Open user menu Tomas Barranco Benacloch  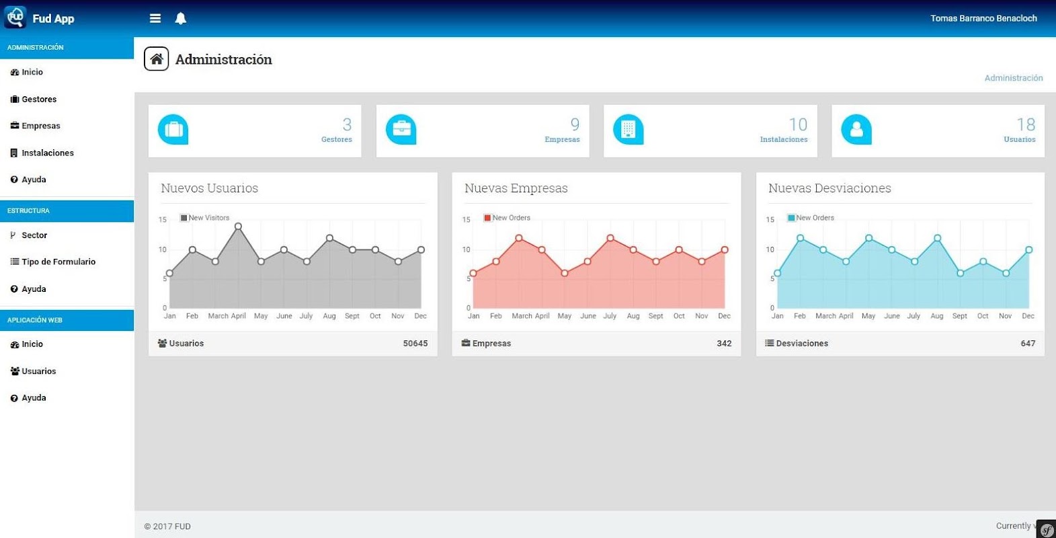983,18
